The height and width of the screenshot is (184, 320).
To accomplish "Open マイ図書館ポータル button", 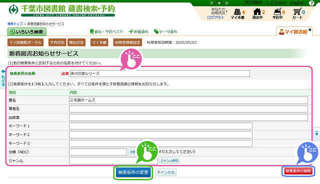I will [x=25, y=42].
